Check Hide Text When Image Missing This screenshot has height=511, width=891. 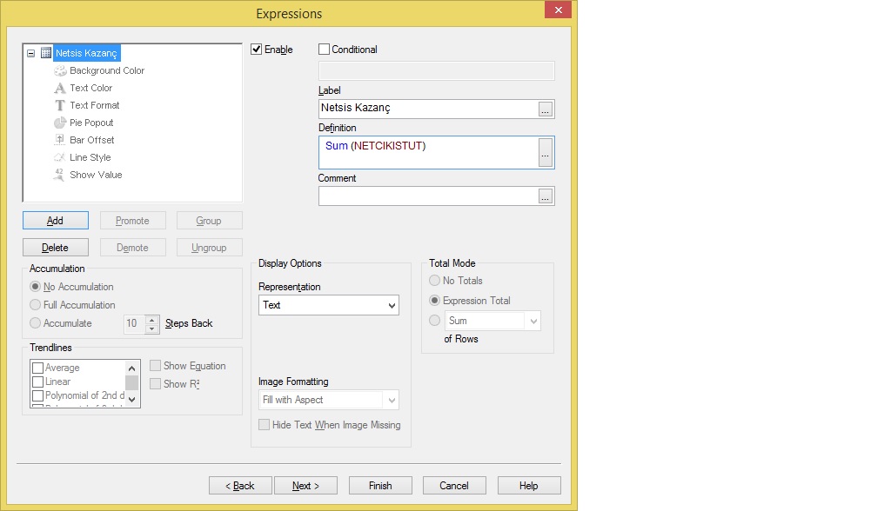tap(265, 425)
